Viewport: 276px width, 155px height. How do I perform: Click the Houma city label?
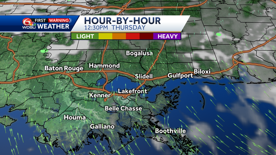74,117
